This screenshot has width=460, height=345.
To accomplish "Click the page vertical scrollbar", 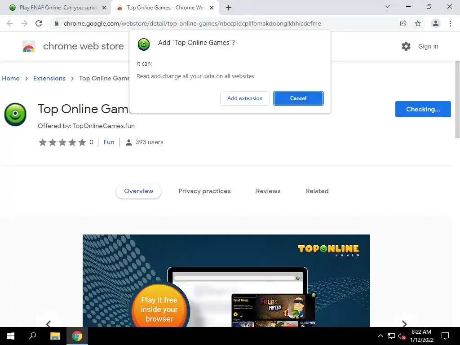I will (x=457, y=99).
